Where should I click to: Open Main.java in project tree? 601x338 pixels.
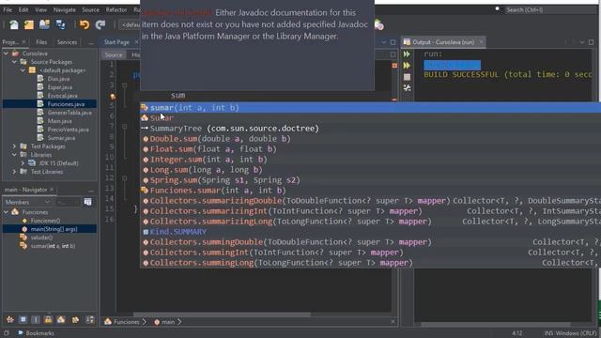(x=59, y=121)
